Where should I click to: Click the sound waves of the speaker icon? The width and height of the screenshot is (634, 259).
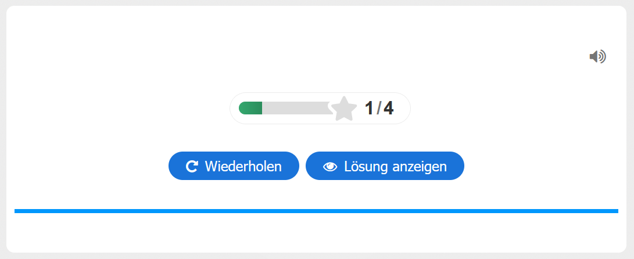[x=603, y=56]
